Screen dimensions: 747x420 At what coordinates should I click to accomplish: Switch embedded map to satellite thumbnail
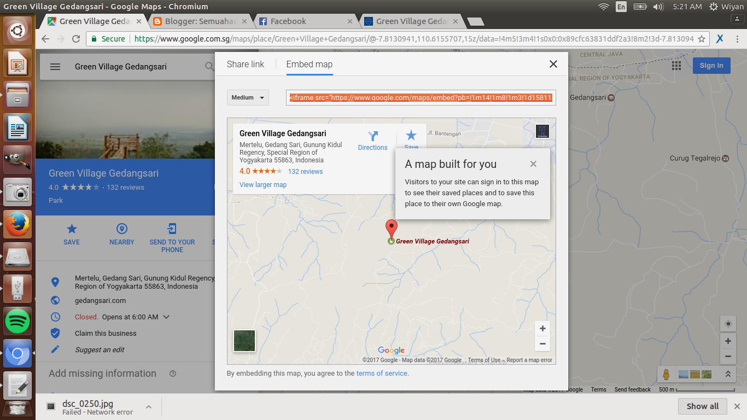click(x=244, y=341)
